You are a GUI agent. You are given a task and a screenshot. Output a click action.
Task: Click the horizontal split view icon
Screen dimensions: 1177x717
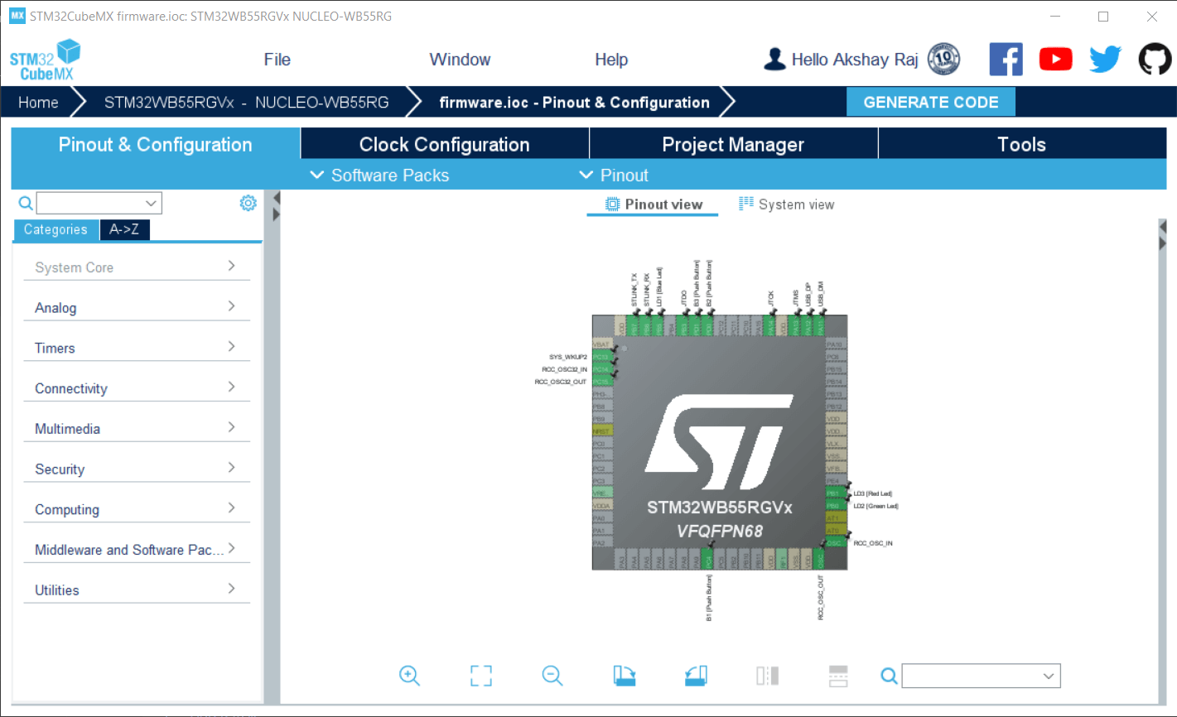click(x=838, y=676)
